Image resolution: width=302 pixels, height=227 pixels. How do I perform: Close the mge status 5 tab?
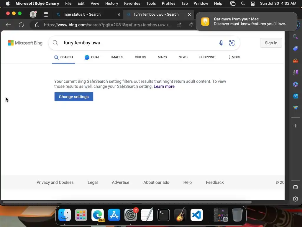119,14
